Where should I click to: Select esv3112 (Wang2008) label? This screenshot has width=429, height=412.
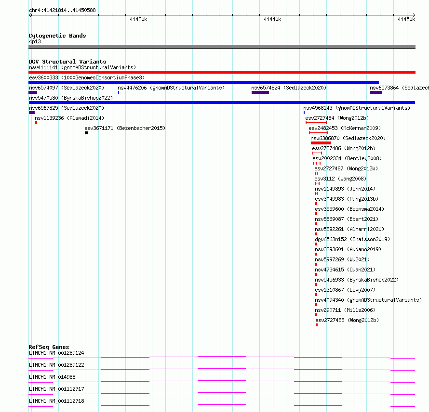[x=340, y=179]
